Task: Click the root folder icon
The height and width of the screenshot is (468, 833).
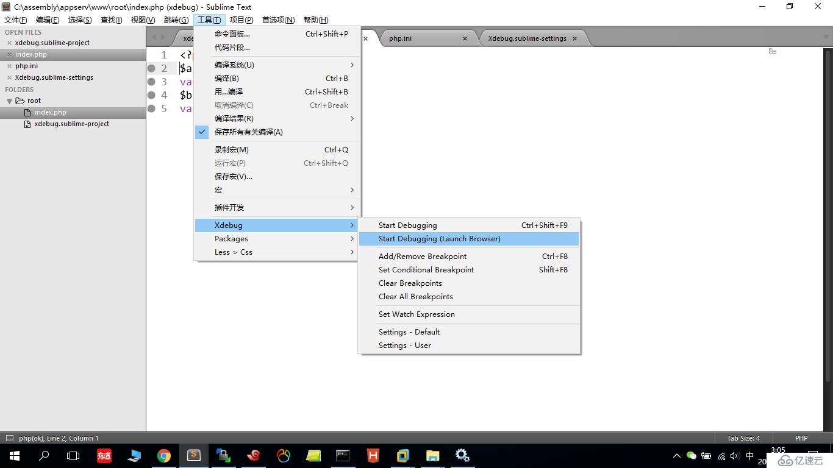Action: [x=20, y=101]
